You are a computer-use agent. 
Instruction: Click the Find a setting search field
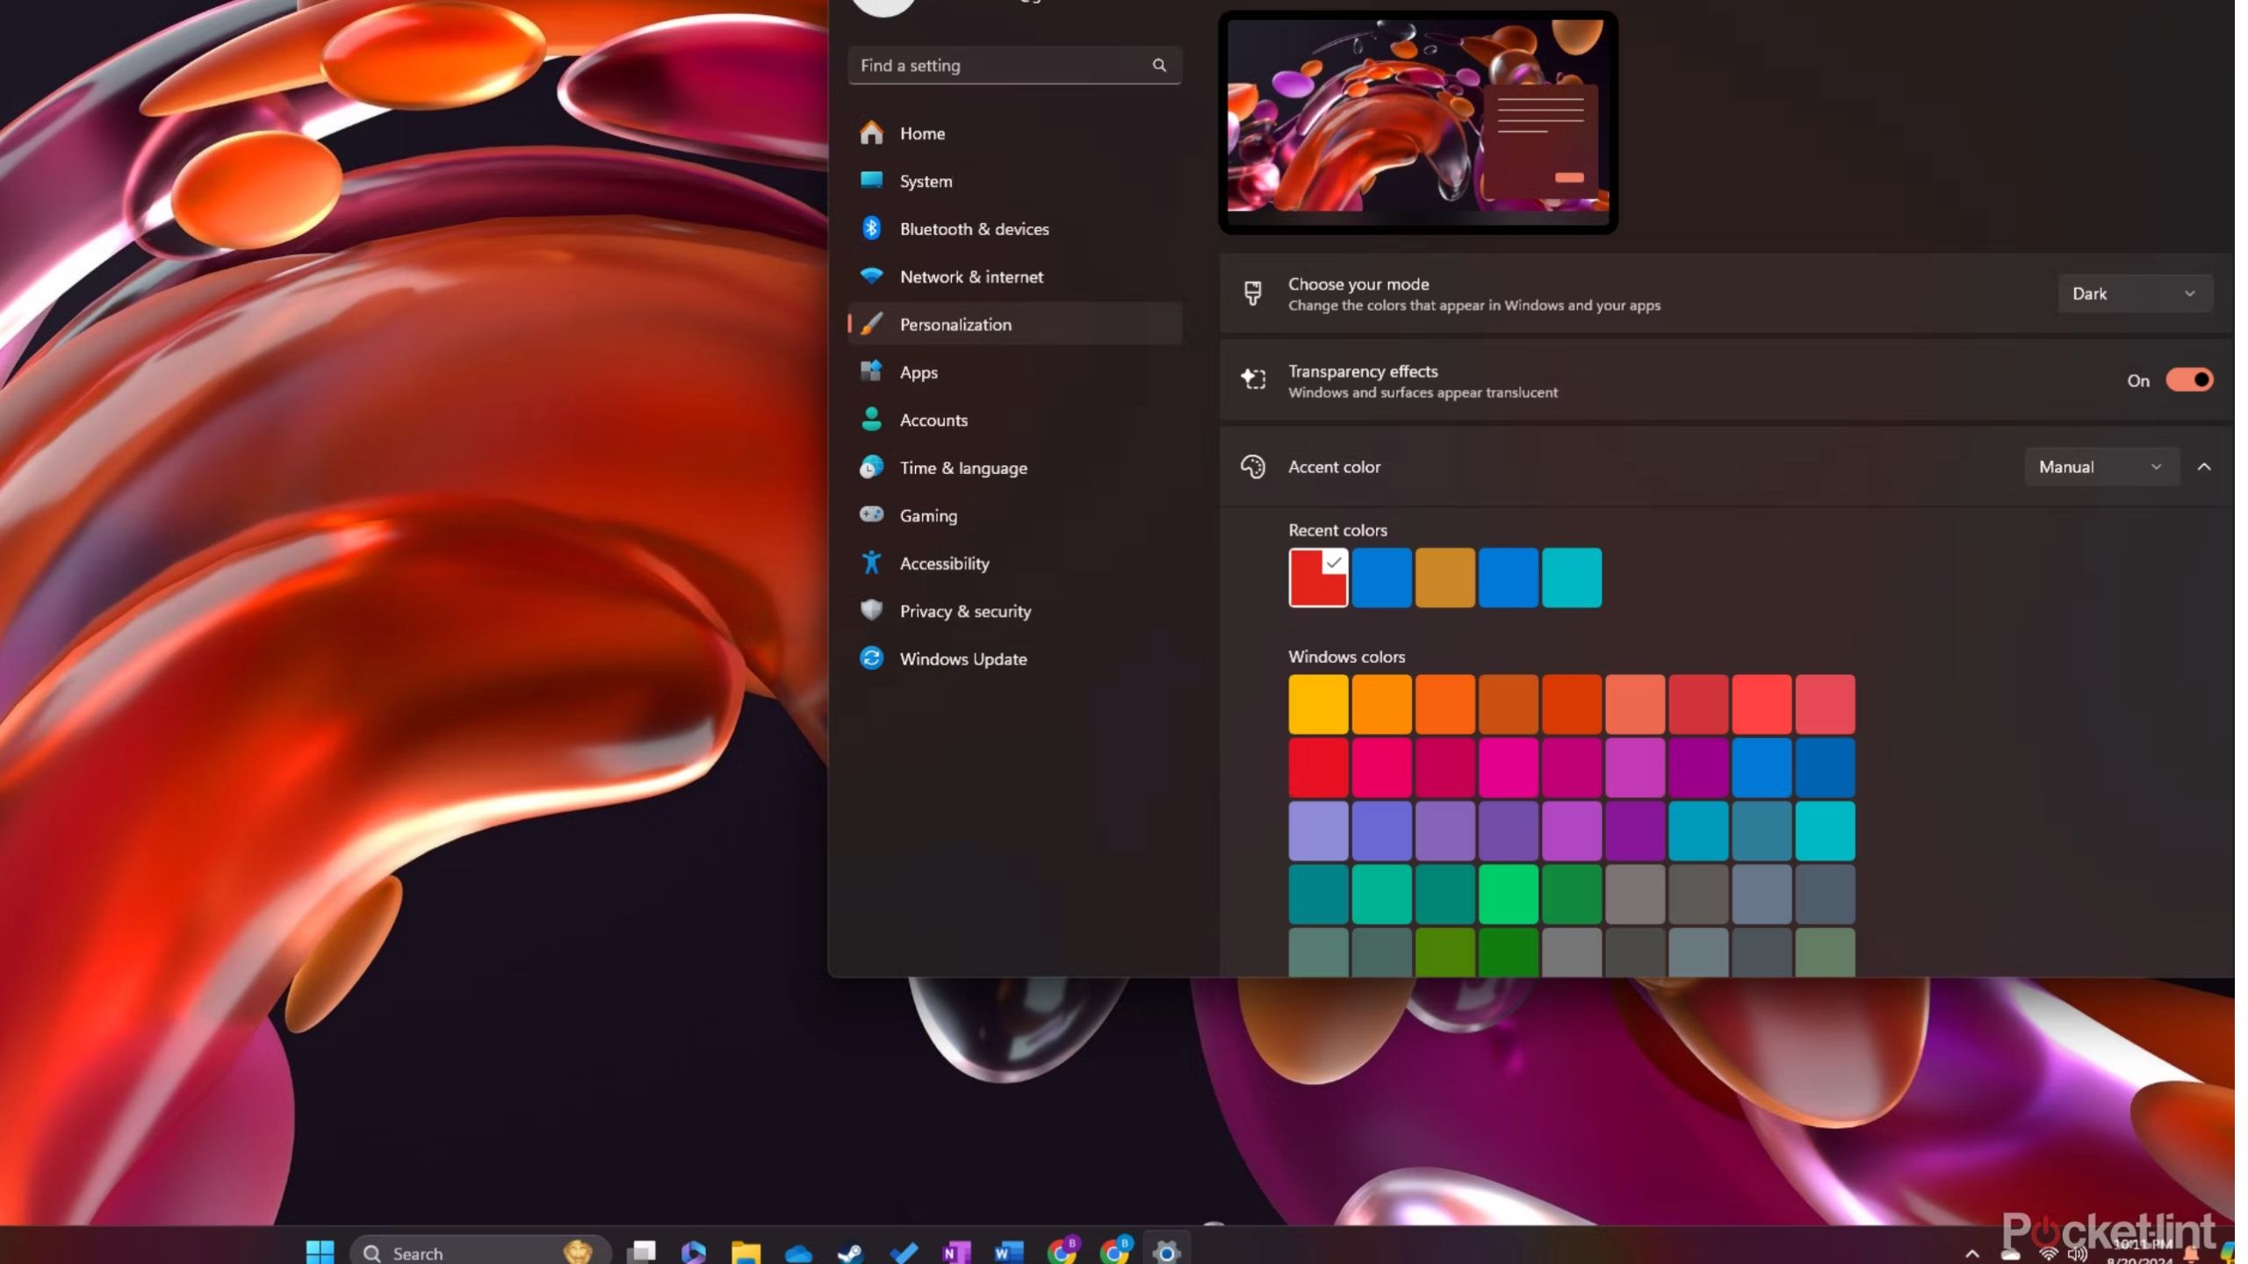983,65
